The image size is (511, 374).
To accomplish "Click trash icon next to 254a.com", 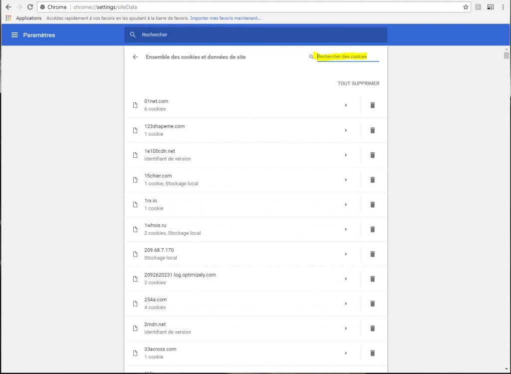I will point(372,304).
